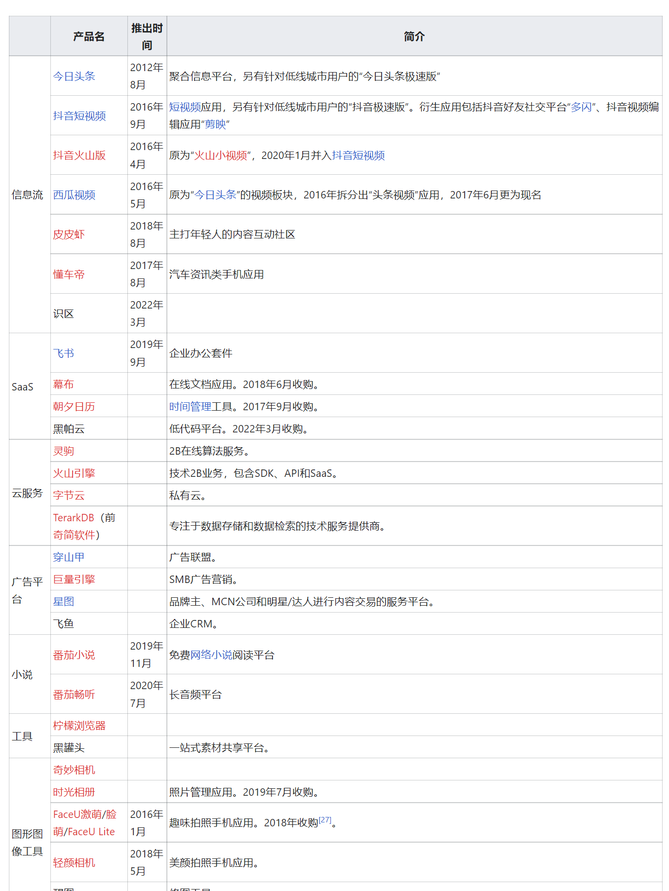Open the 懂车帝 link

69,274
